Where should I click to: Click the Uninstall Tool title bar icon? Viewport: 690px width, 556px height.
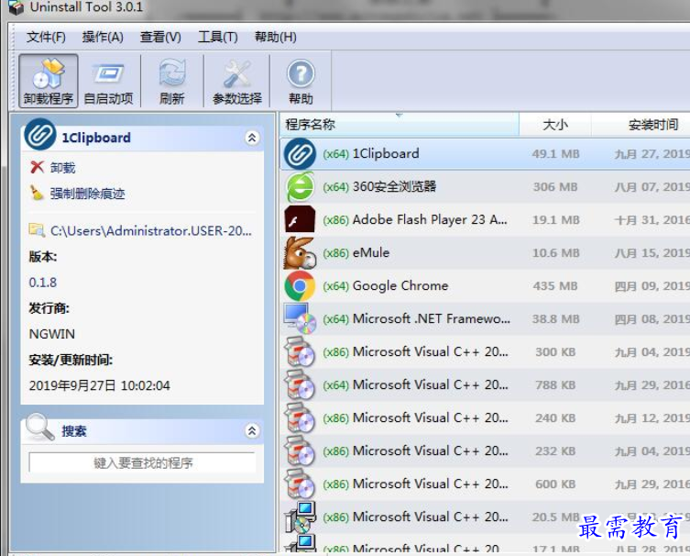click(x=16, y=7)
